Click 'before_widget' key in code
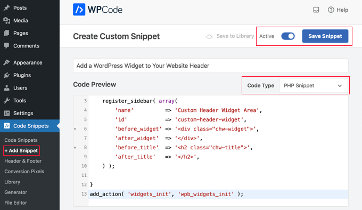 pos(138,129)
